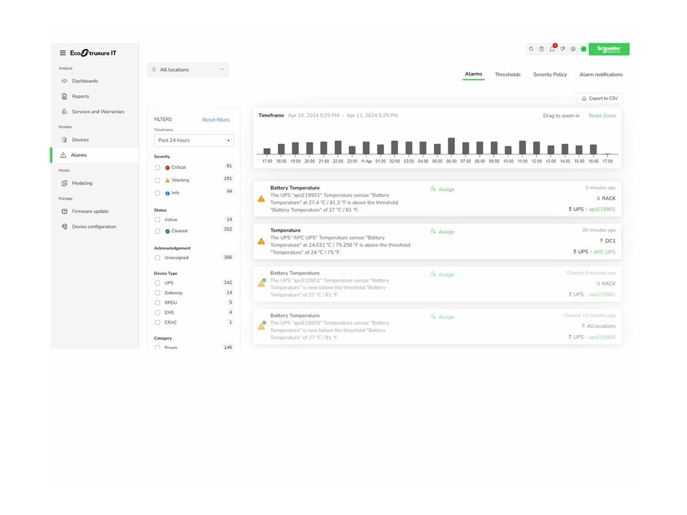Click Reset filters in the Filters panel

coord(216,120)
